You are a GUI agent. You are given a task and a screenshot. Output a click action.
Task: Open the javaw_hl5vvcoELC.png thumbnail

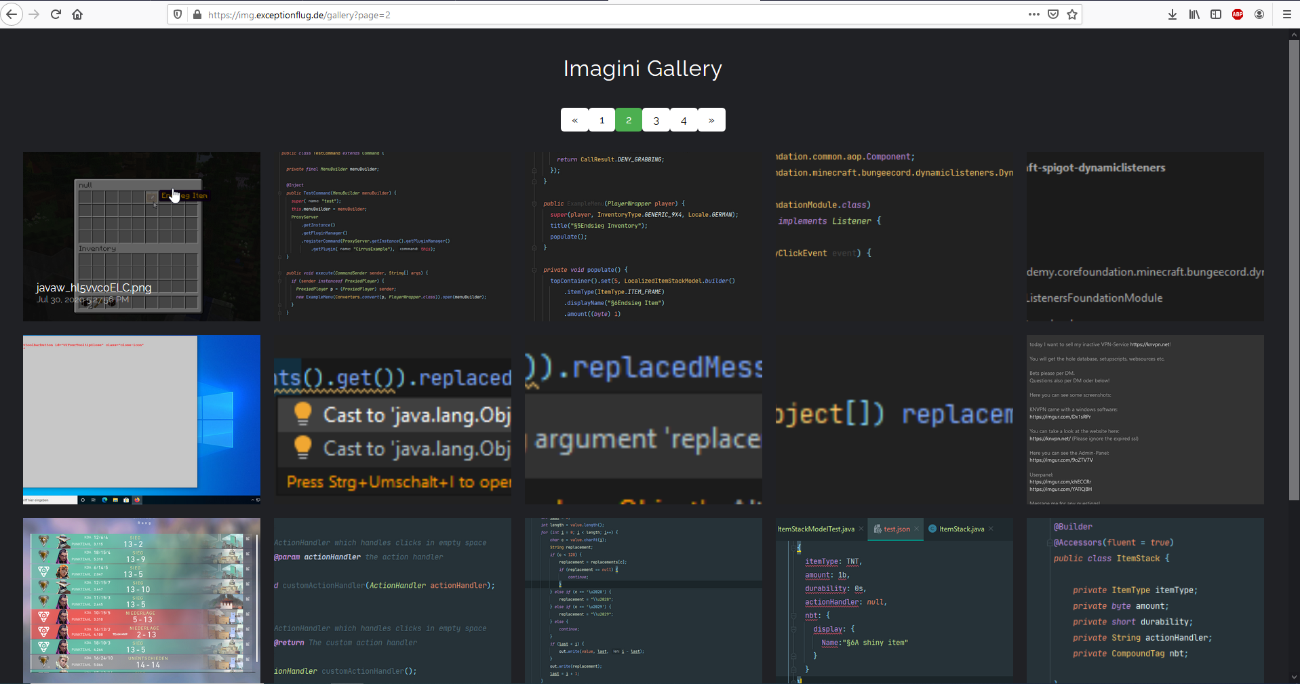[141, 236]
